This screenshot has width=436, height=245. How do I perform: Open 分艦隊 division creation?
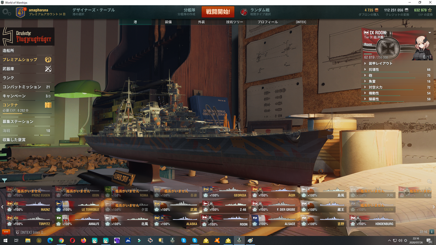pos(186,12)
